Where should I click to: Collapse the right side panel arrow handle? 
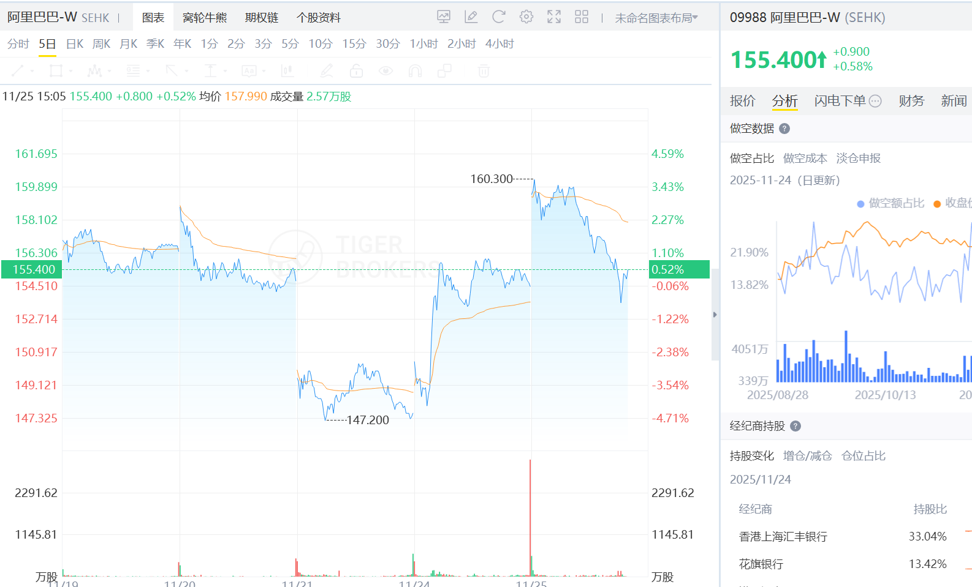coord(715,315)
